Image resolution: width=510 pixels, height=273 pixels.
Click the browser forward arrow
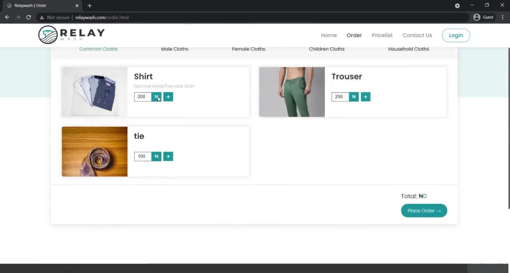pos(18,17)
